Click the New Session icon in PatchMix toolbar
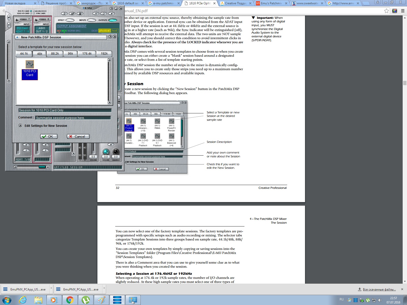 64,13
